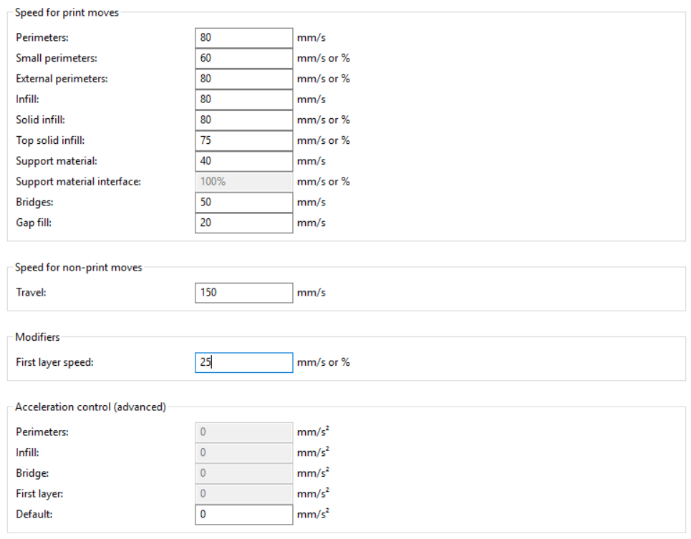Click the First layer acceleration field
This screenshot has height=539, width=691.
click(243, 494)
